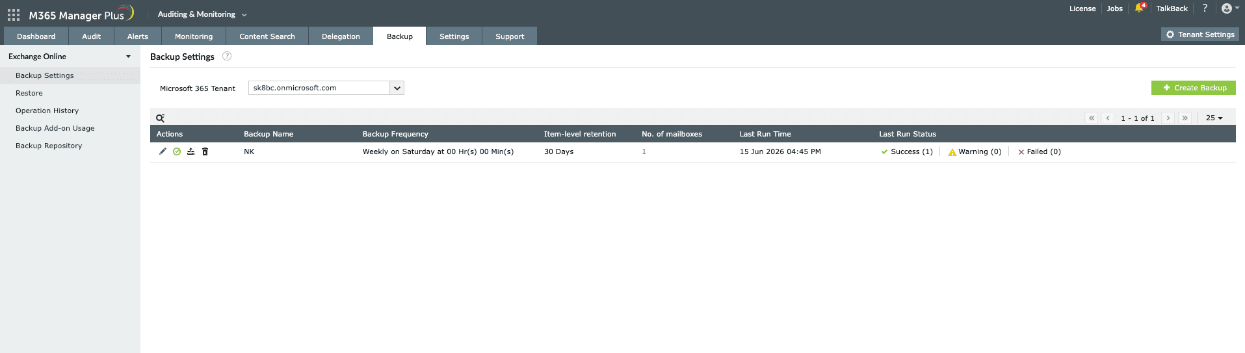
Task: Click Item-level retention column header
Action: (x=580, y=134)
